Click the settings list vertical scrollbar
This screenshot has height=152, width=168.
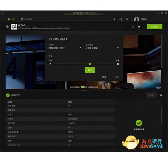(162, 115)
